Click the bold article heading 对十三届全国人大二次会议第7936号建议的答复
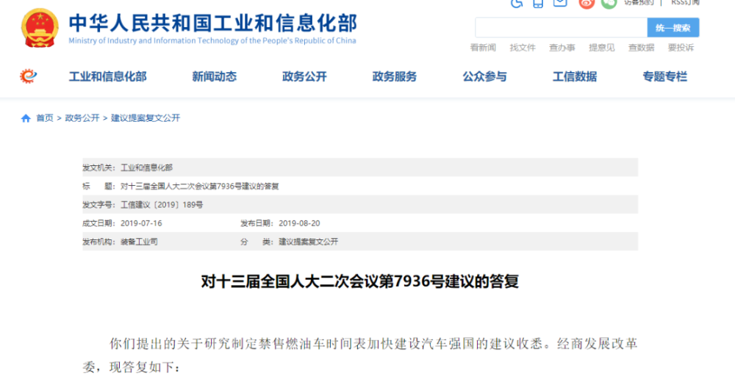This screenshot has height=379, width=735. (360, 282)
